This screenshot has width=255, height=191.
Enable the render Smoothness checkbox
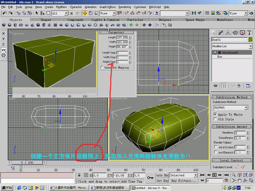[216, 152]
